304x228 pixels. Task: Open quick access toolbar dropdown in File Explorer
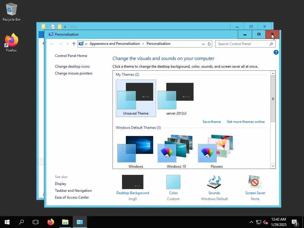[65, 27]
